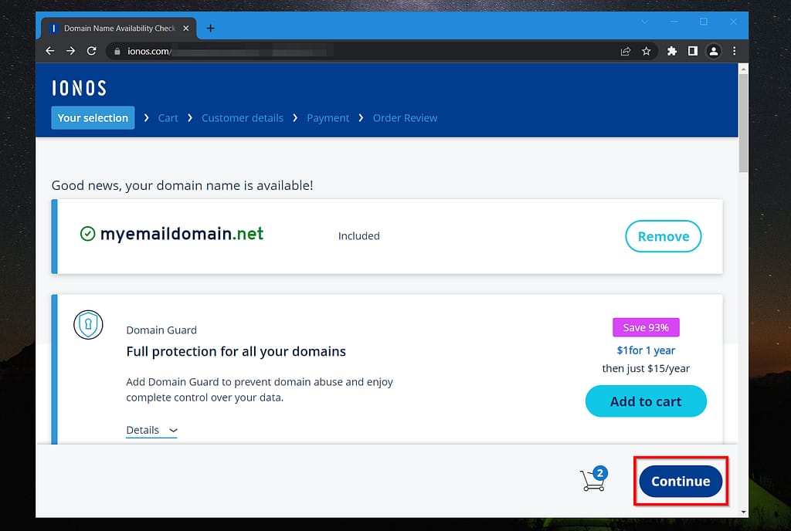Screen dimensions: 791x531
Task: Open the browser extensions puzzle icon
Action: tap(672, 51)
